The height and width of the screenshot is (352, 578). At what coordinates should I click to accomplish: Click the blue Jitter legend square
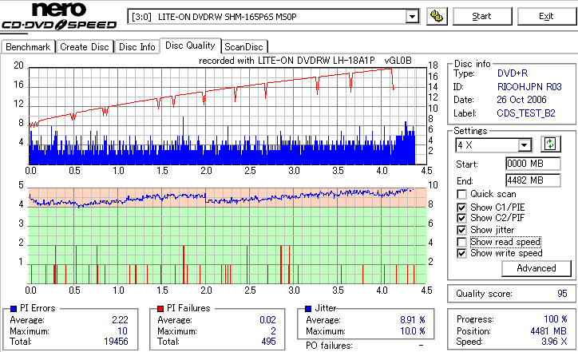pyautogui.click(x=308, y=309)
